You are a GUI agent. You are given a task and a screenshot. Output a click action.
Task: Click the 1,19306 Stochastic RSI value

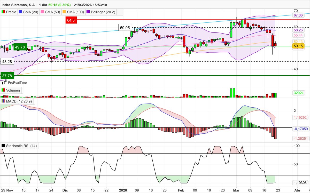click(301, 183)
